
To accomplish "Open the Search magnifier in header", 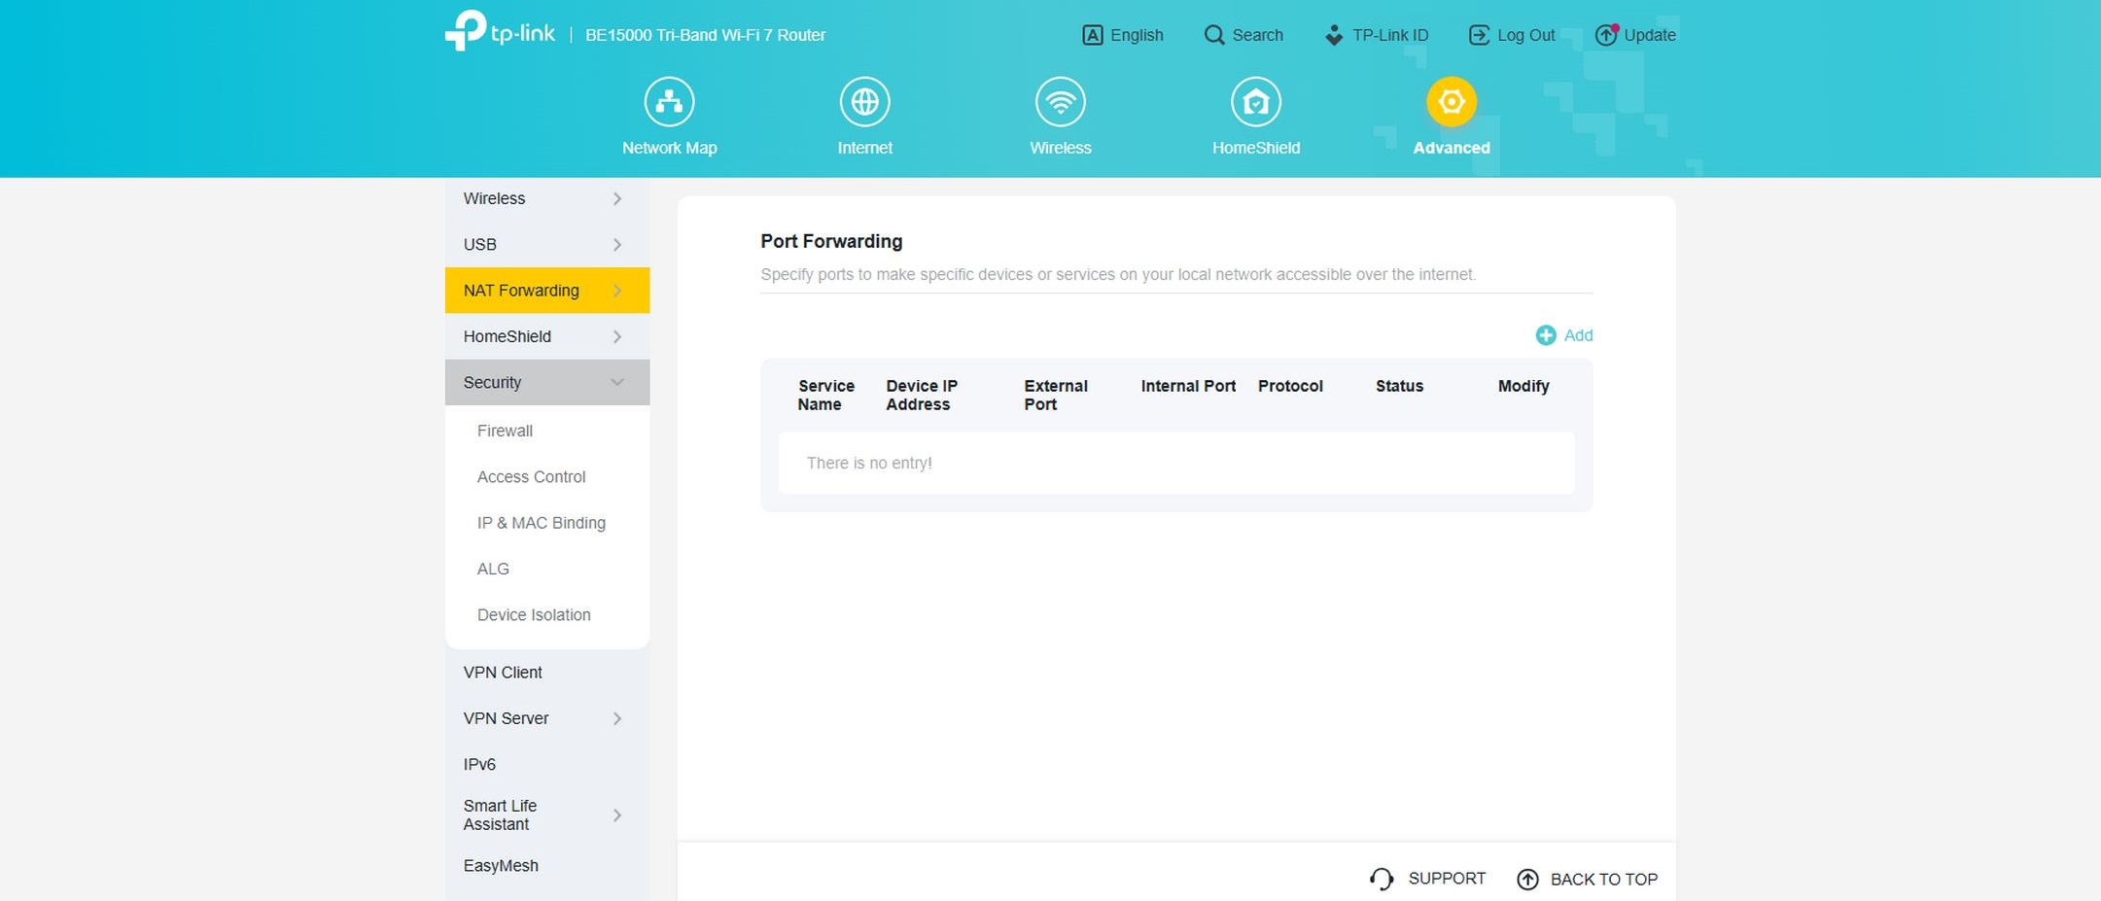I will [1214, 35].
